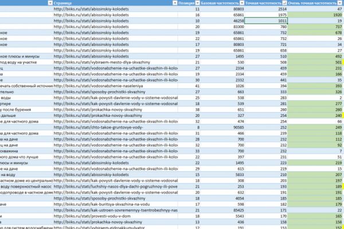Image resolution: width=344 pixels, height=229 pixels.
Task: Select the cell with value 83300
Action: click(x=222, y=27)
